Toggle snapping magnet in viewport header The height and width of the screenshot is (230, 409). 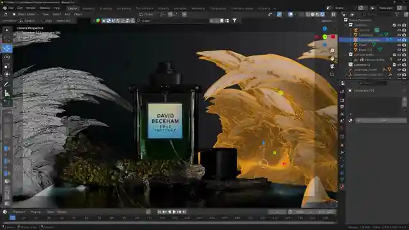coord(171,15)
